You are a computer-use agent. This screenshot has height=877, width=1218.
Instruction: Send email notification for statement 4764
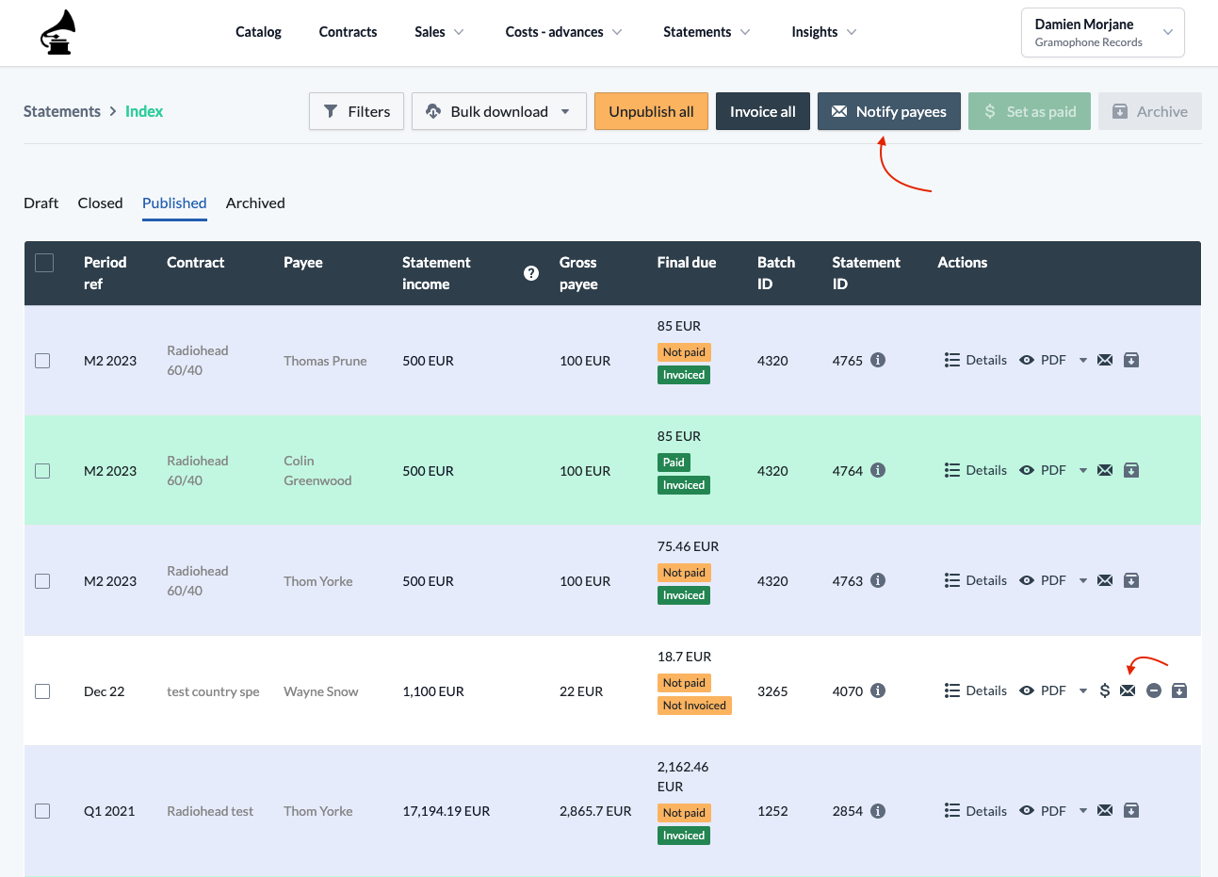click(1105, 470)
